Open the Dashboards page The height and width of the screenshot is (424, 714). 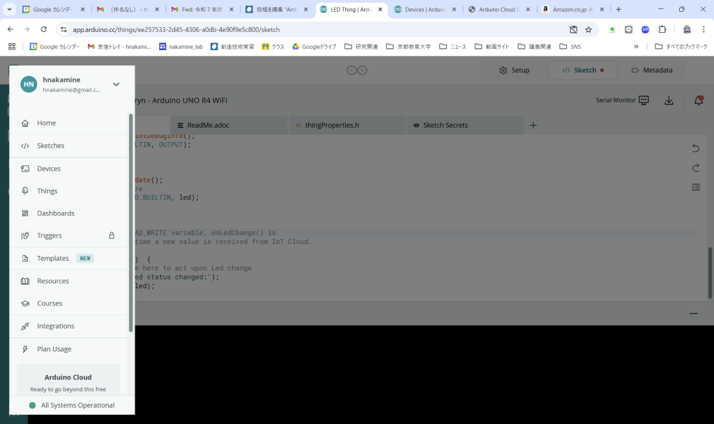(55, 213)
